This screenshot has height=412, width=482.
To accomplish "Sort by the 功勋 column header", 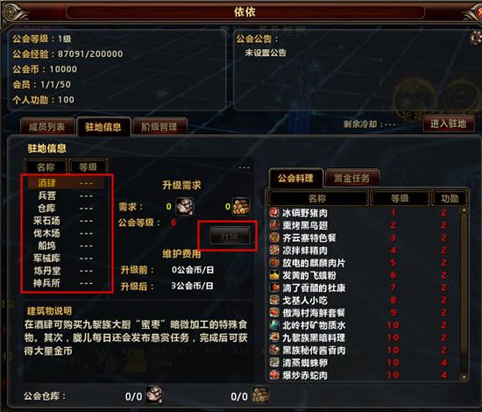I will [x=450, y=198].
